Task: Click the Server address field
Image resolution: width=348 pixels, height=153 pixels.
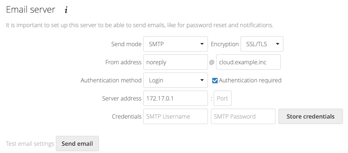Action: [176, 98]
